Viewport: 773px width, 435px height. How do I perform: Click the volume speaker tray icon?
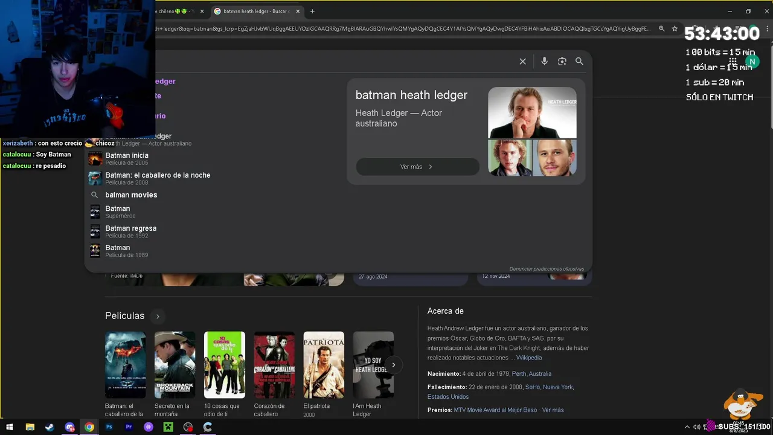[696, 427]
